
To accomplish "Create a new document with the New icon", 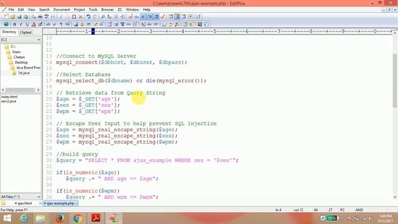I will click(x=6, y=17).
